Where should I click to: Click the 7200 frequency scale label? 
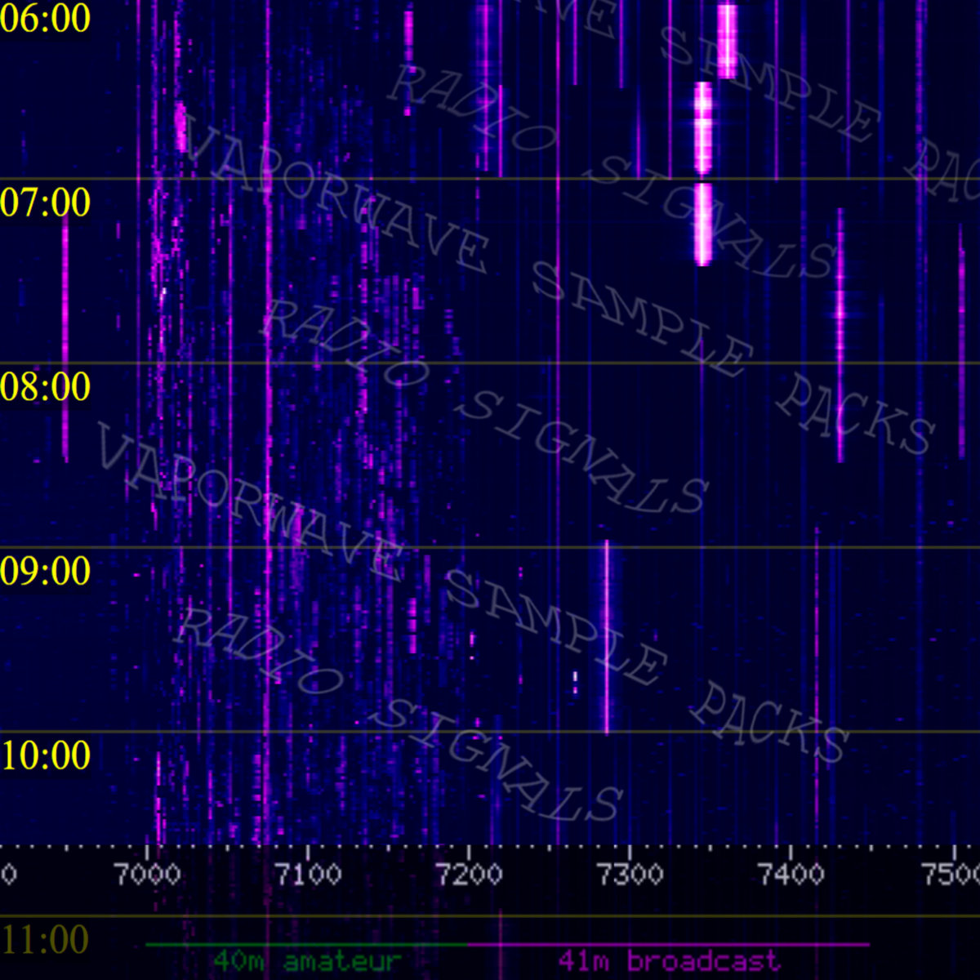pos(470,875)
